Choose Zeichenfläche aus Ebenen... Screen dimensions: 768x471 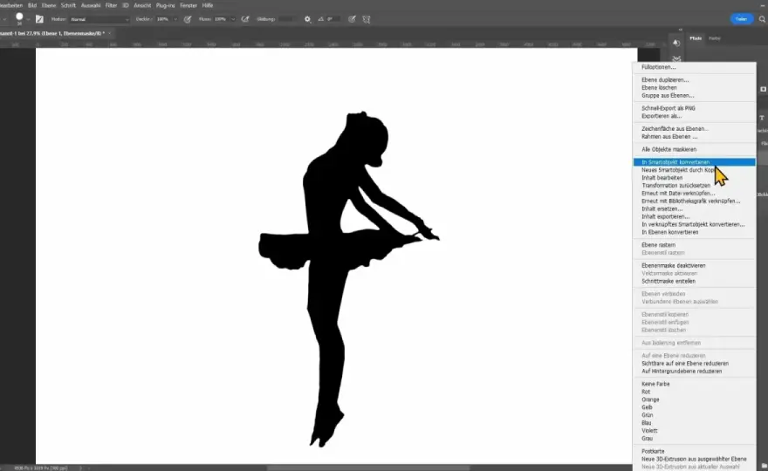tap(694, 129)
